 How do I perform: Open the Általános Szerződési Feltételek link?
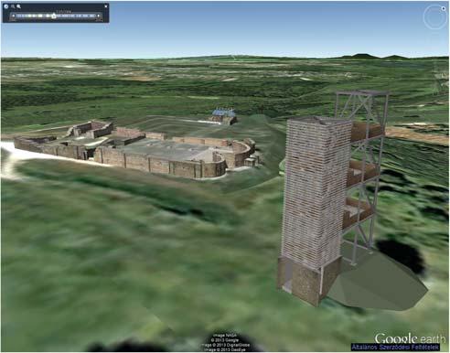click(x=395, y=347)
